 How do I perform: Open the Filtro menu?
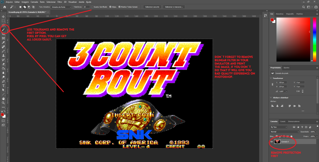60,2
